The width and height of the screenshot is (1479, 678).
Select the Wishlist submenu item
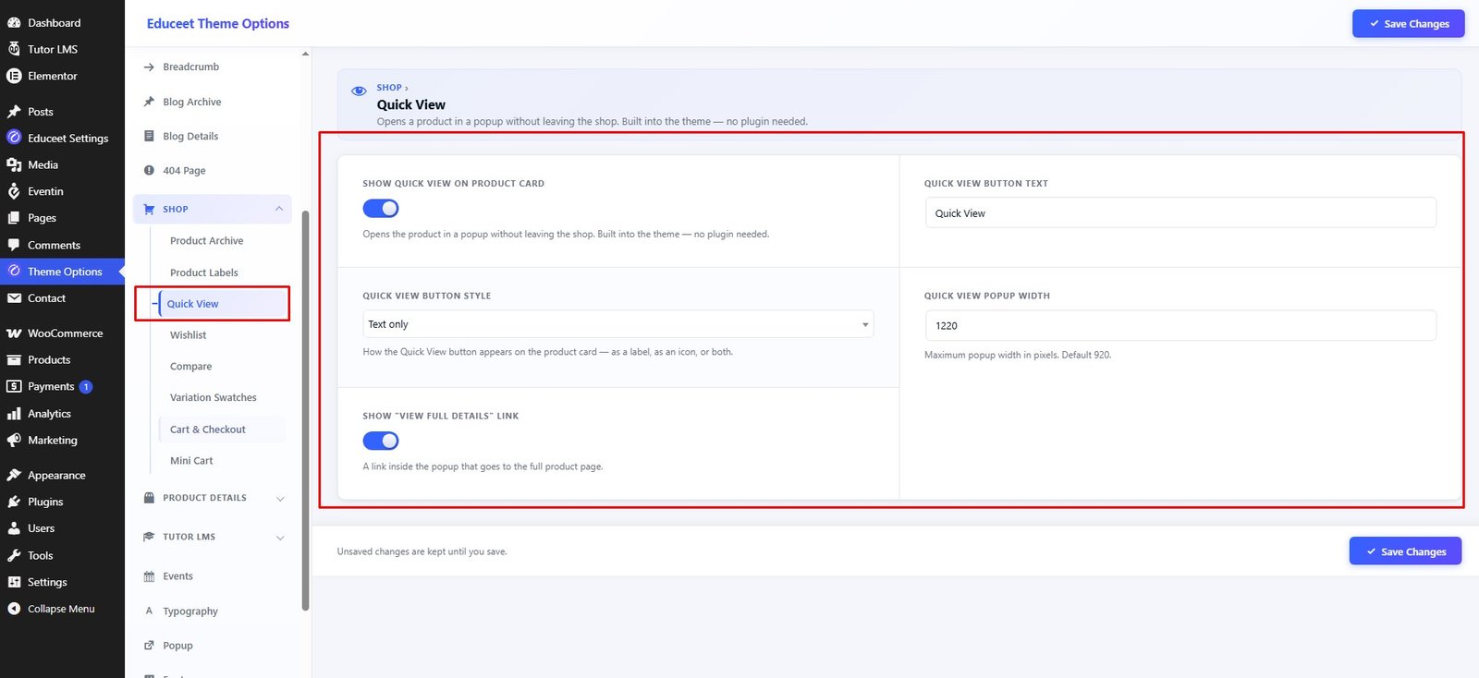click(189, 335)
